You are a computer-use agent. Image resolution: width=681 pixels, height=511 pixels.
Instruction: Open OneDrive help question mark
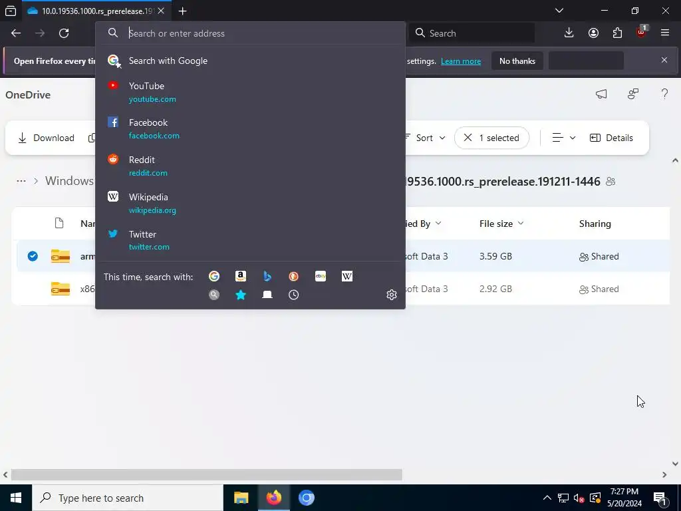664,94
